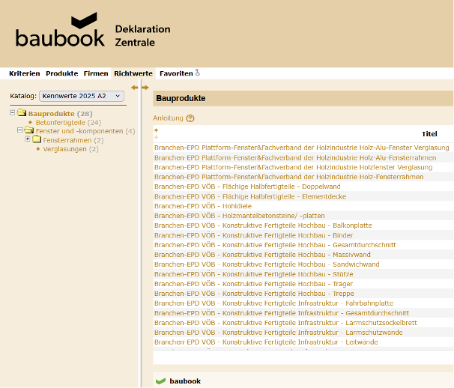Open VÖB Hochbau Träger entry

pyautogui.click(x=253, y=284)
